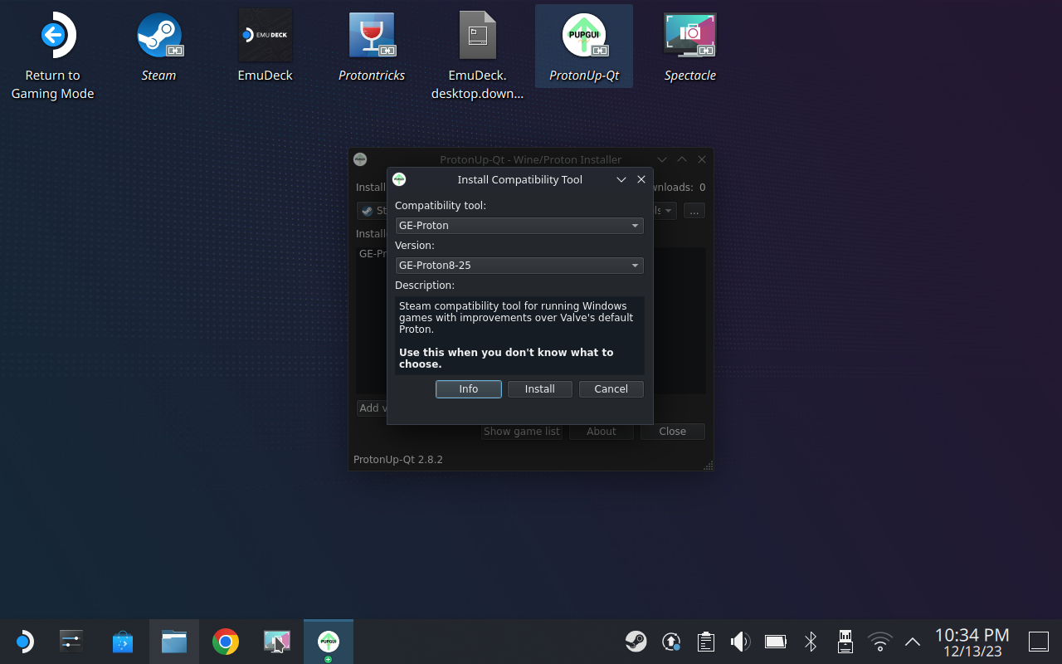Open the removable storage devices tray icon
1062x664 pixels.
coord(845,641)
